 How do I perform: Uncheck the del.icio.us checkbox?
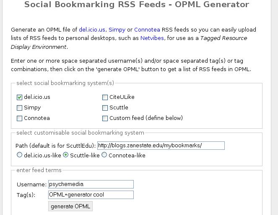[x=19, y=97]
